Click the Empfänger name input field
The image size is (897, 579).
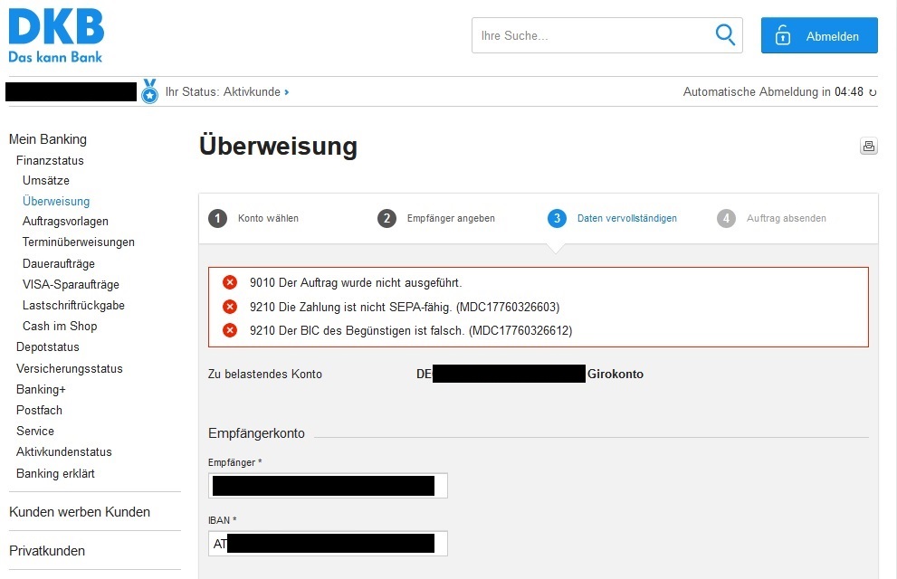click(x=328, y=486)
